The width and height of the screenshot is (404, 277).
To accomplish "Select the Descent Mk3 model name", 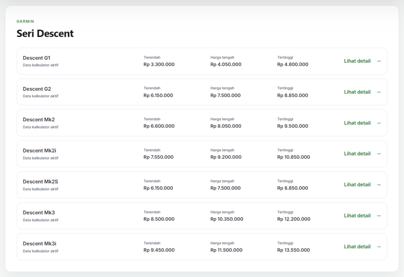I will point(39,213).
